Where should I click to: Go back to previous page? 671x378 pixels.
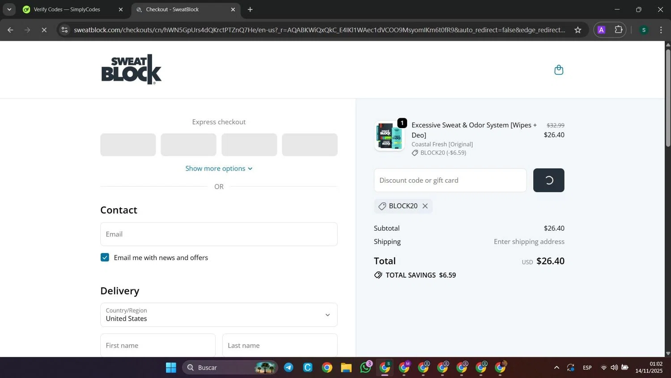pyautogui.click(x=10, y=30)
